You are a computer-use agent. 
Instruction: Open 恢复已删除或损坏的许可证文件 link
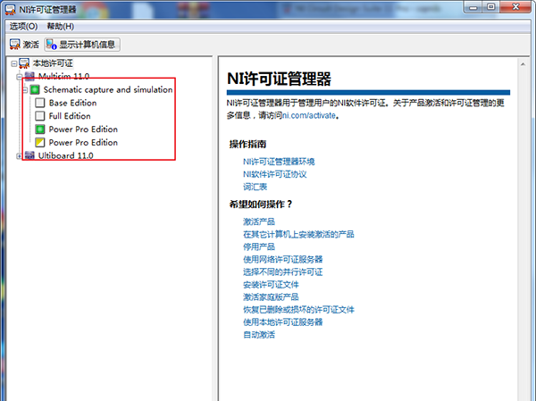[298, 310]
